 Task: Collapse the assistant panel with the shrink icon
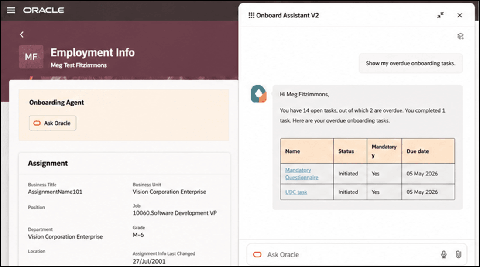tap(440, 15)
